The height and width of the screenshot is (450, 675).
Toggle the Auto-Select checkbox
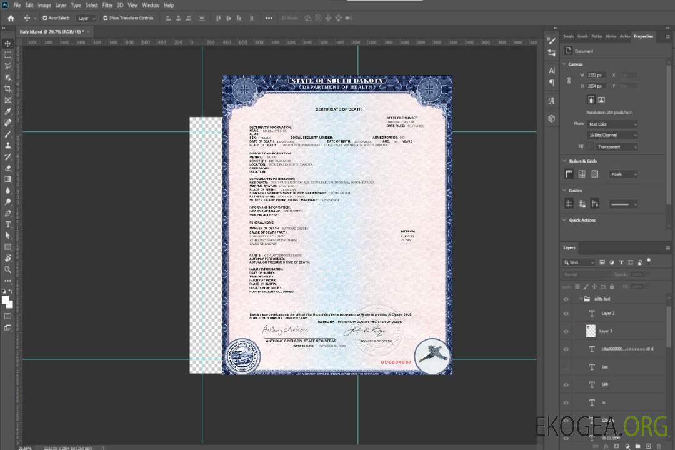[45, 18]
